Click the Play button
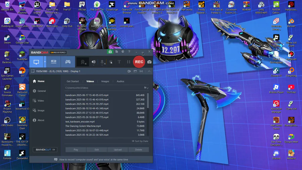The width and height of the screenshot is (302, 170). point(76,150)
